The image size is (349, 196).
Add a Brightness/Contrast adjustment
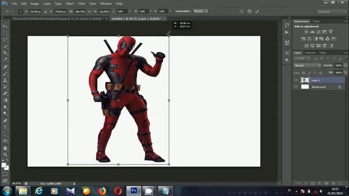point(306,32)
